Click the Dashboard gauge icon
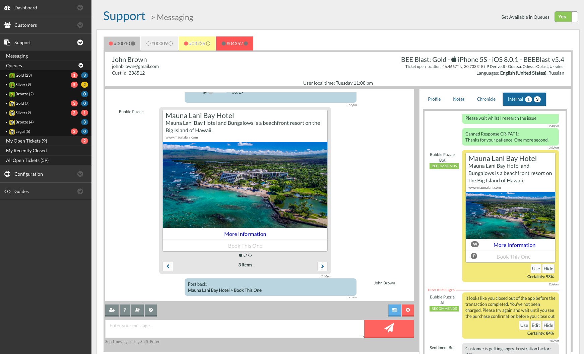Viewport: 584px width, 354px height. [x=7, y=8]
